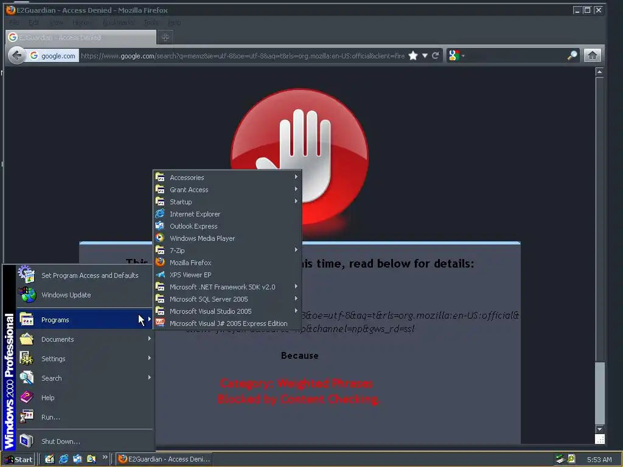Open the Search submenu

coord(85,378)
